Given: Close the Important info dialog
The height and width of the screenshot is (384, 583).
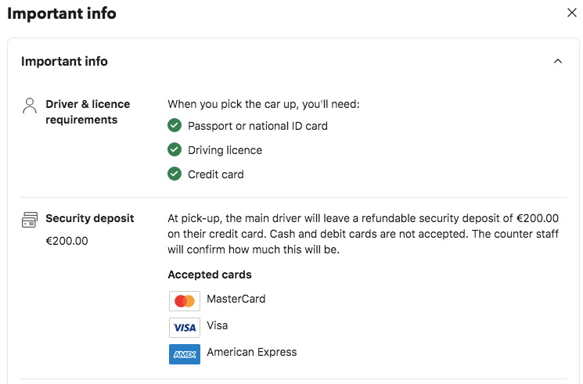Looking at the screenshot, I should point(571,13).
